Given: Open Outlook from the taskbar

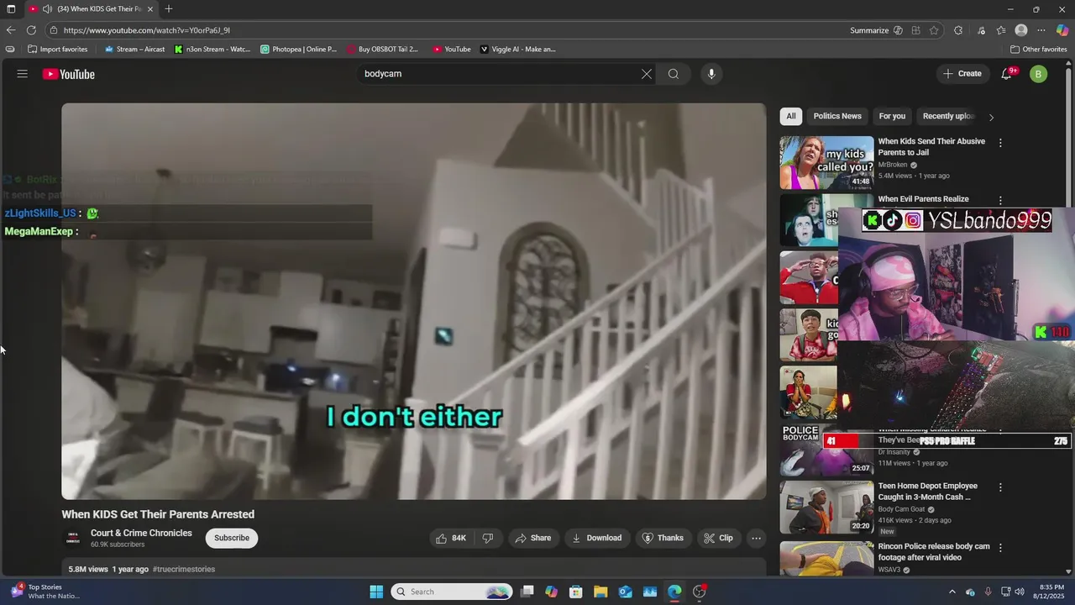Looking at the screenshot, I should (x=626, y=592).
